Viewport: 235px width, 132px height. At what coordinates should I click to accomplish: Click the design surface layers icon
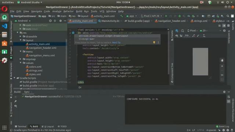coord(177,30)
